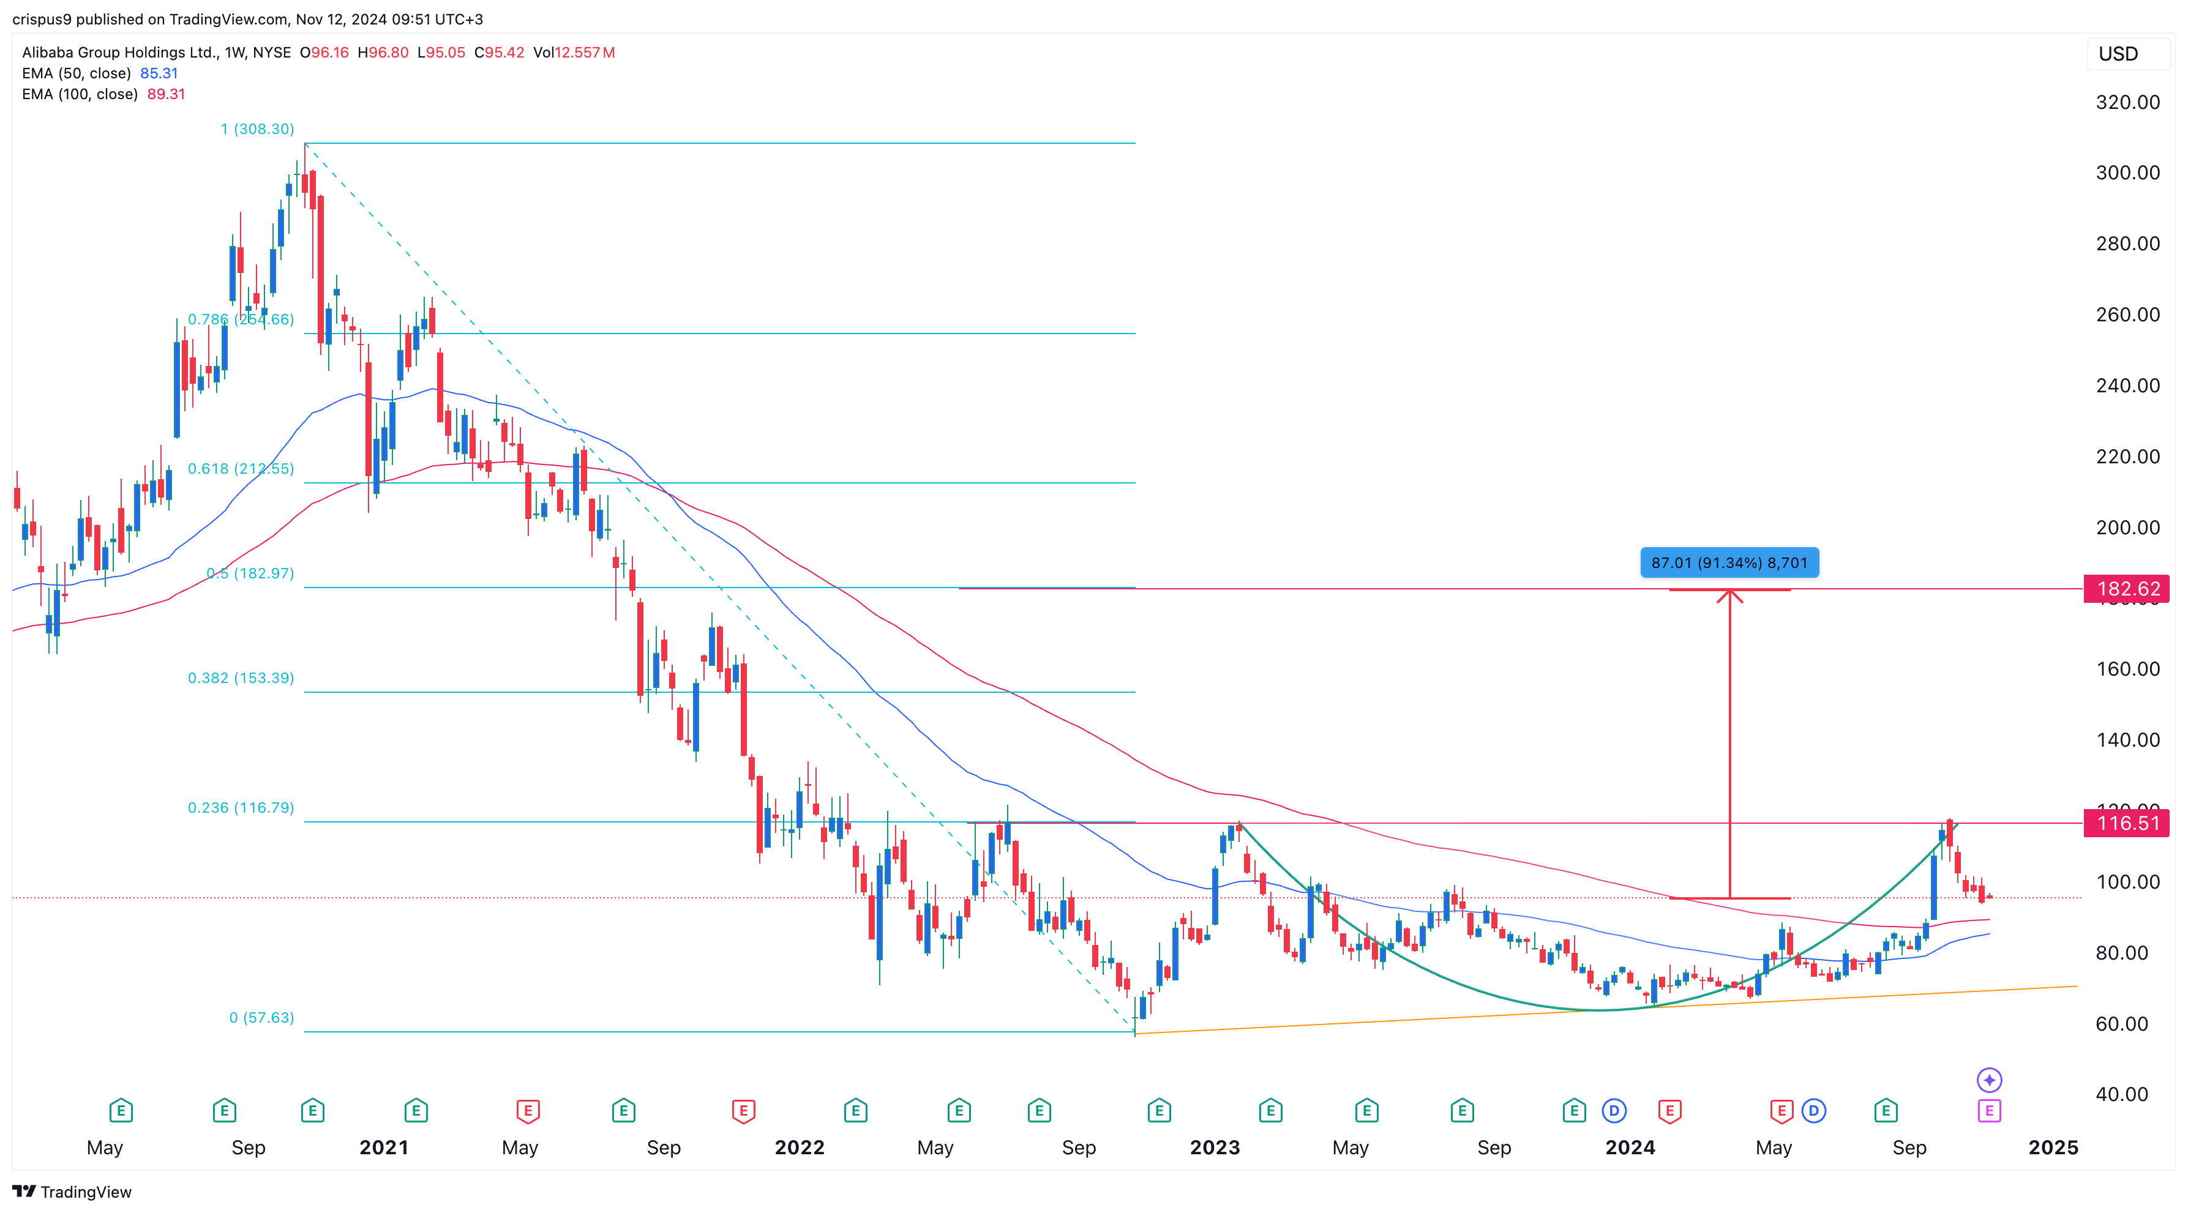Click the 116.51 price label on axis
Viewport: 2188px width, 1213px height.
(x=2127, y=823)
